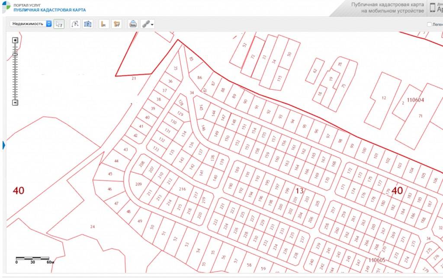This screenshot has height=279, width=443.
Task: Select parcel 24 on the map
Action: (93, 227)
